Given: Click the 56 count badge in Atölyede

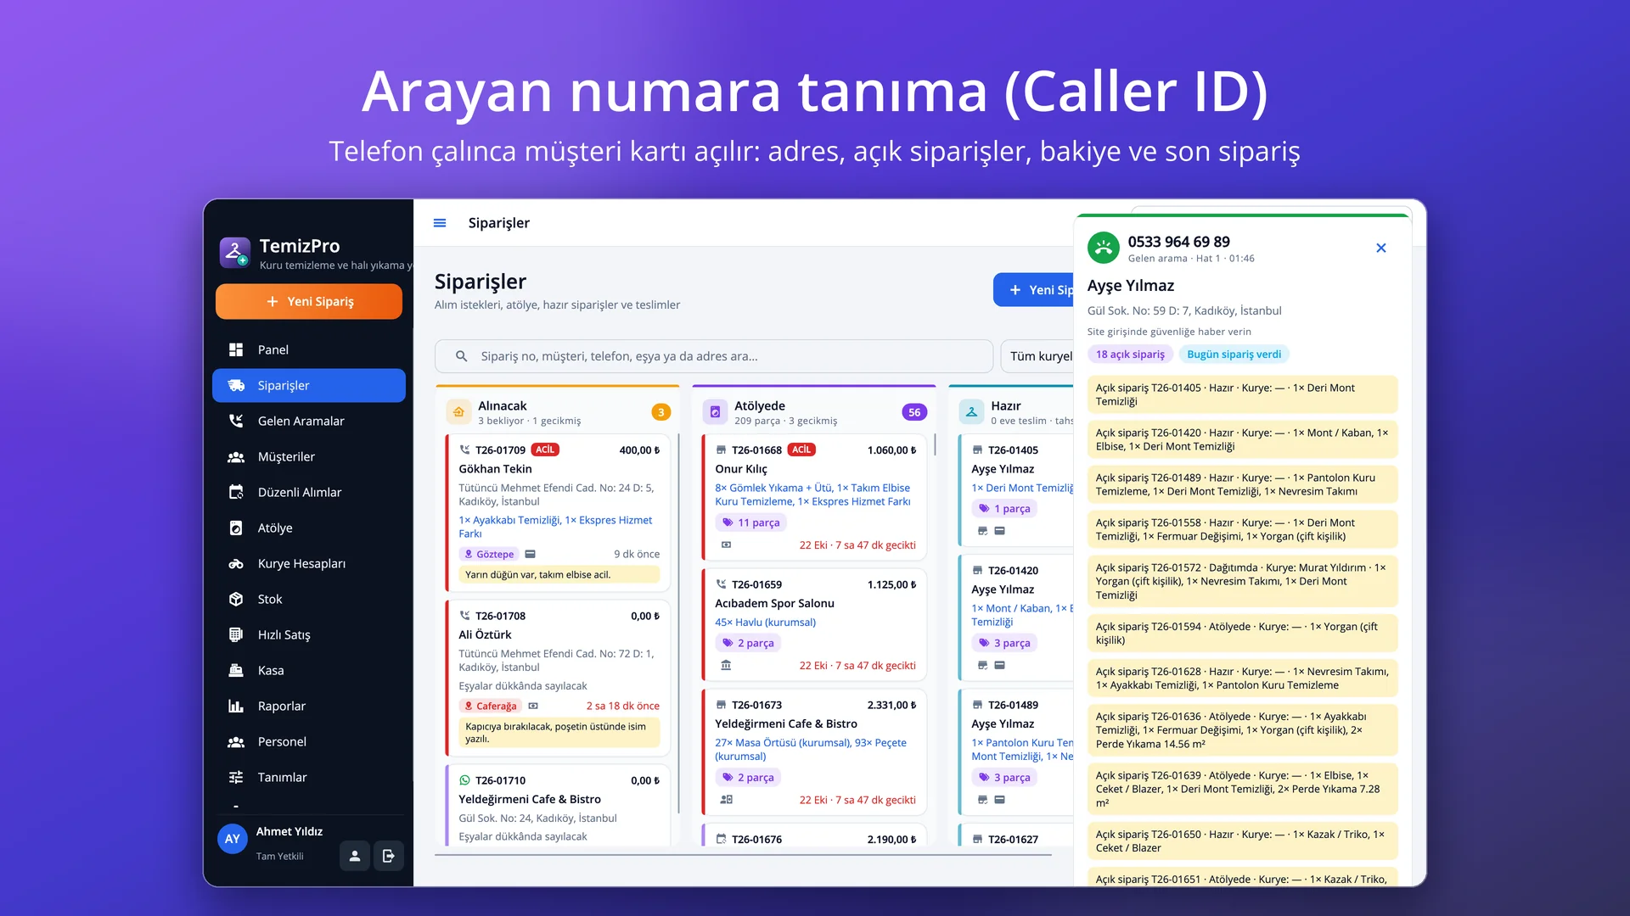Looking at the screenshot, I should [x=913, y=412].
